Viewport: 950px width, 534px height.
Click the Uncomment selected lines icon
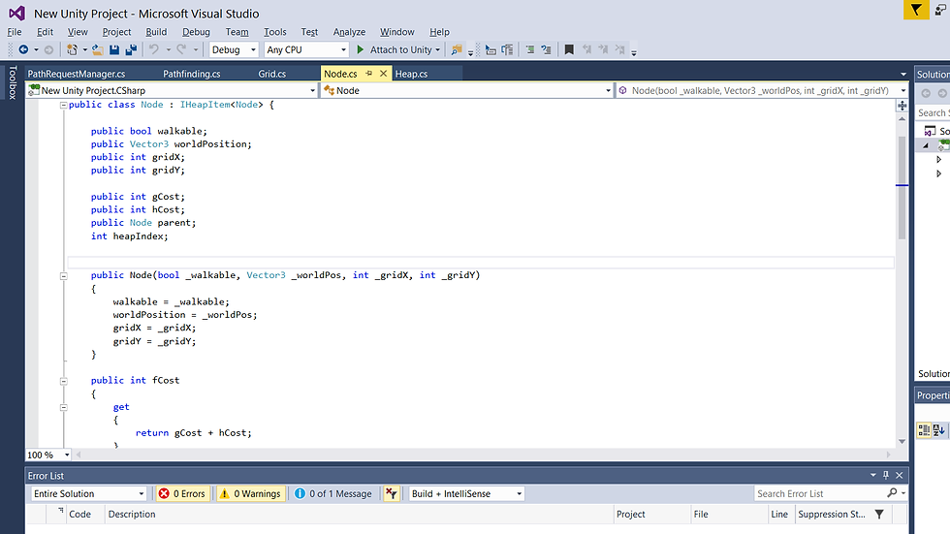click(546, 49)
